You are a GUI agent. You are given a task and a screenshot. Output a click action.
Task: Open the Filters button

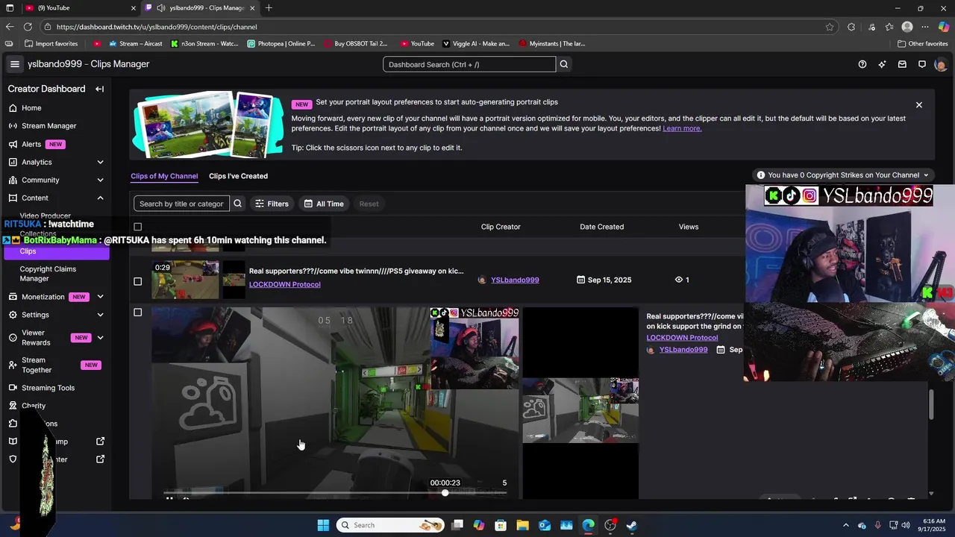(272, 204)
